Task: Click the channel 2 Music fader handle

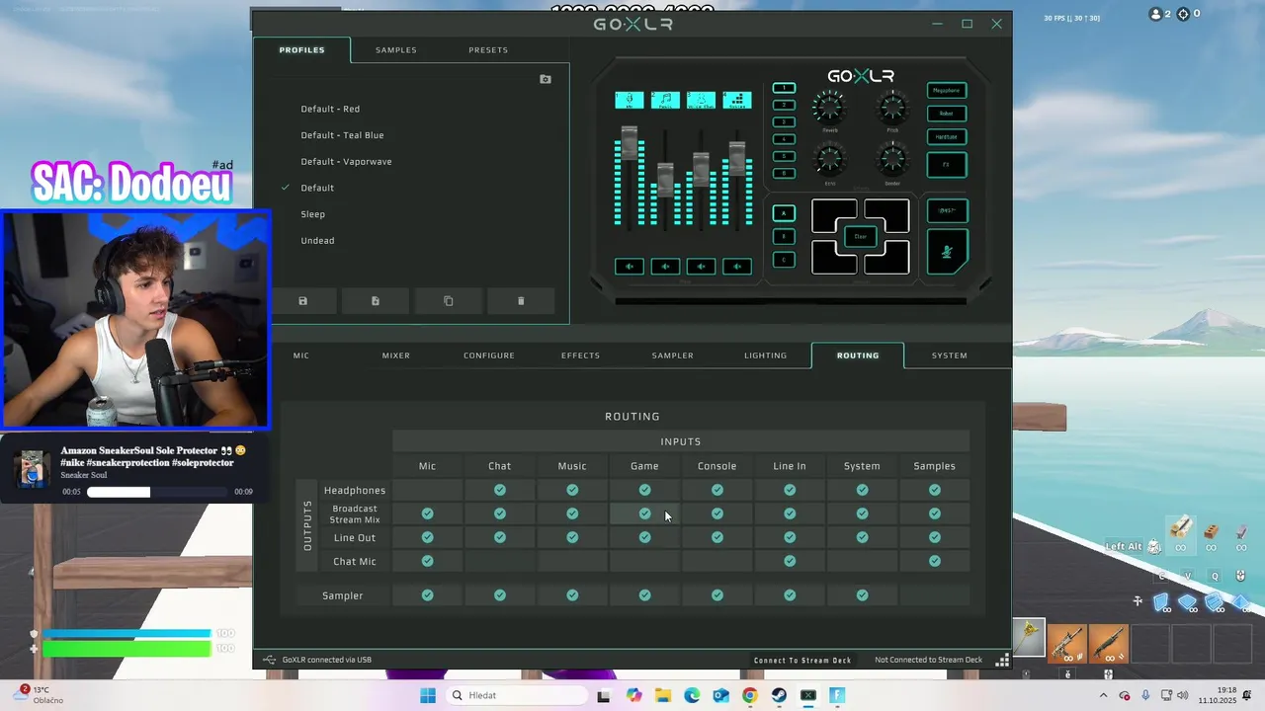Action: pyautogui.click(x=665, y=181)
